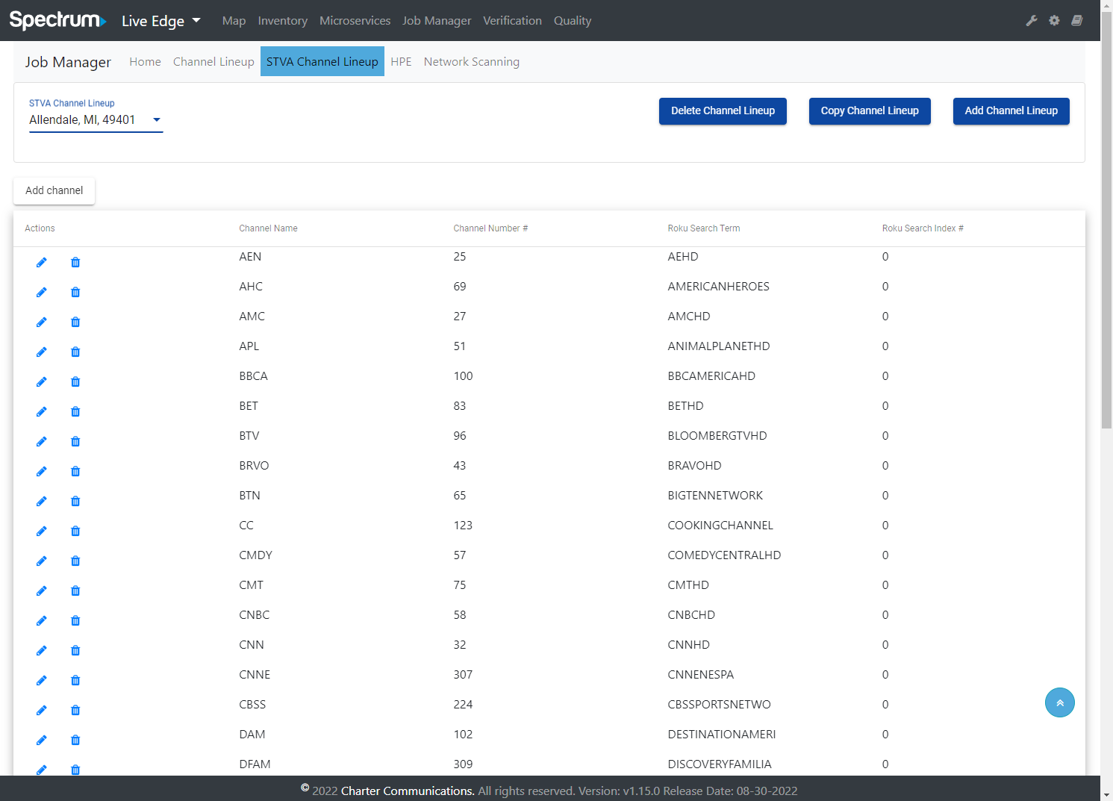Click Copy Channel Lineup button
Screen dimensions: 1113x801
tap(870, 111)
